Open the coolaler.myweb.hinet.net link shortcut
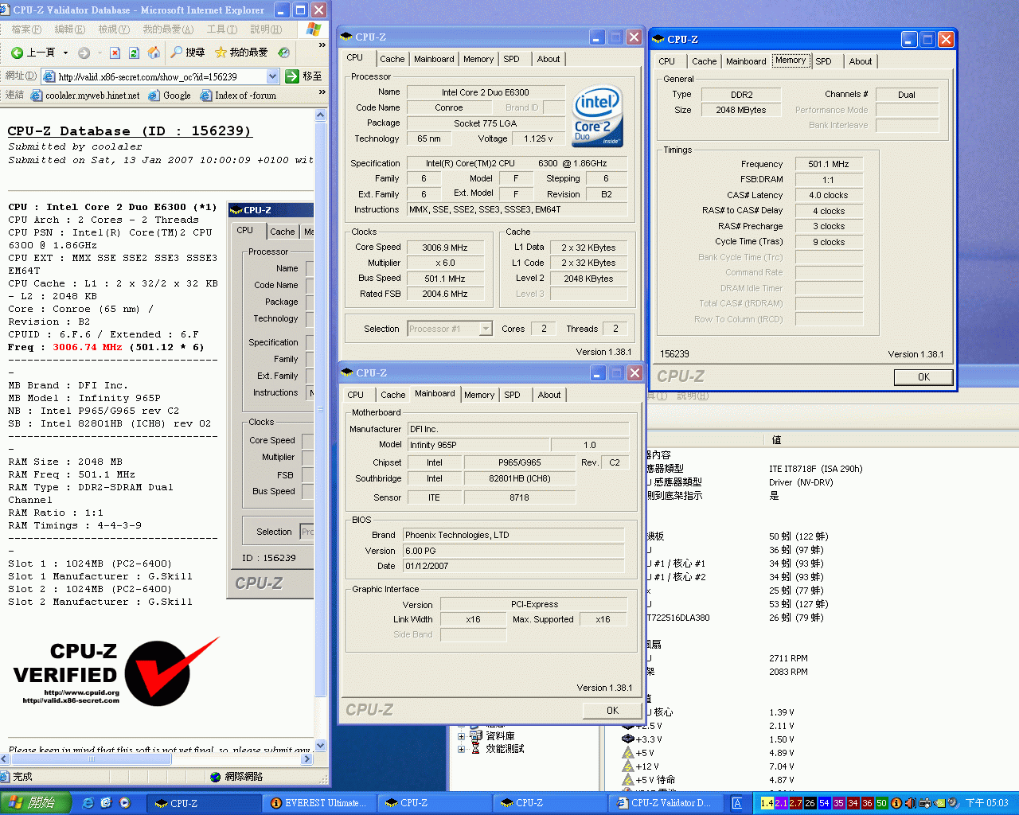The height and width of the screenshot is (815, 1019). 84,96
